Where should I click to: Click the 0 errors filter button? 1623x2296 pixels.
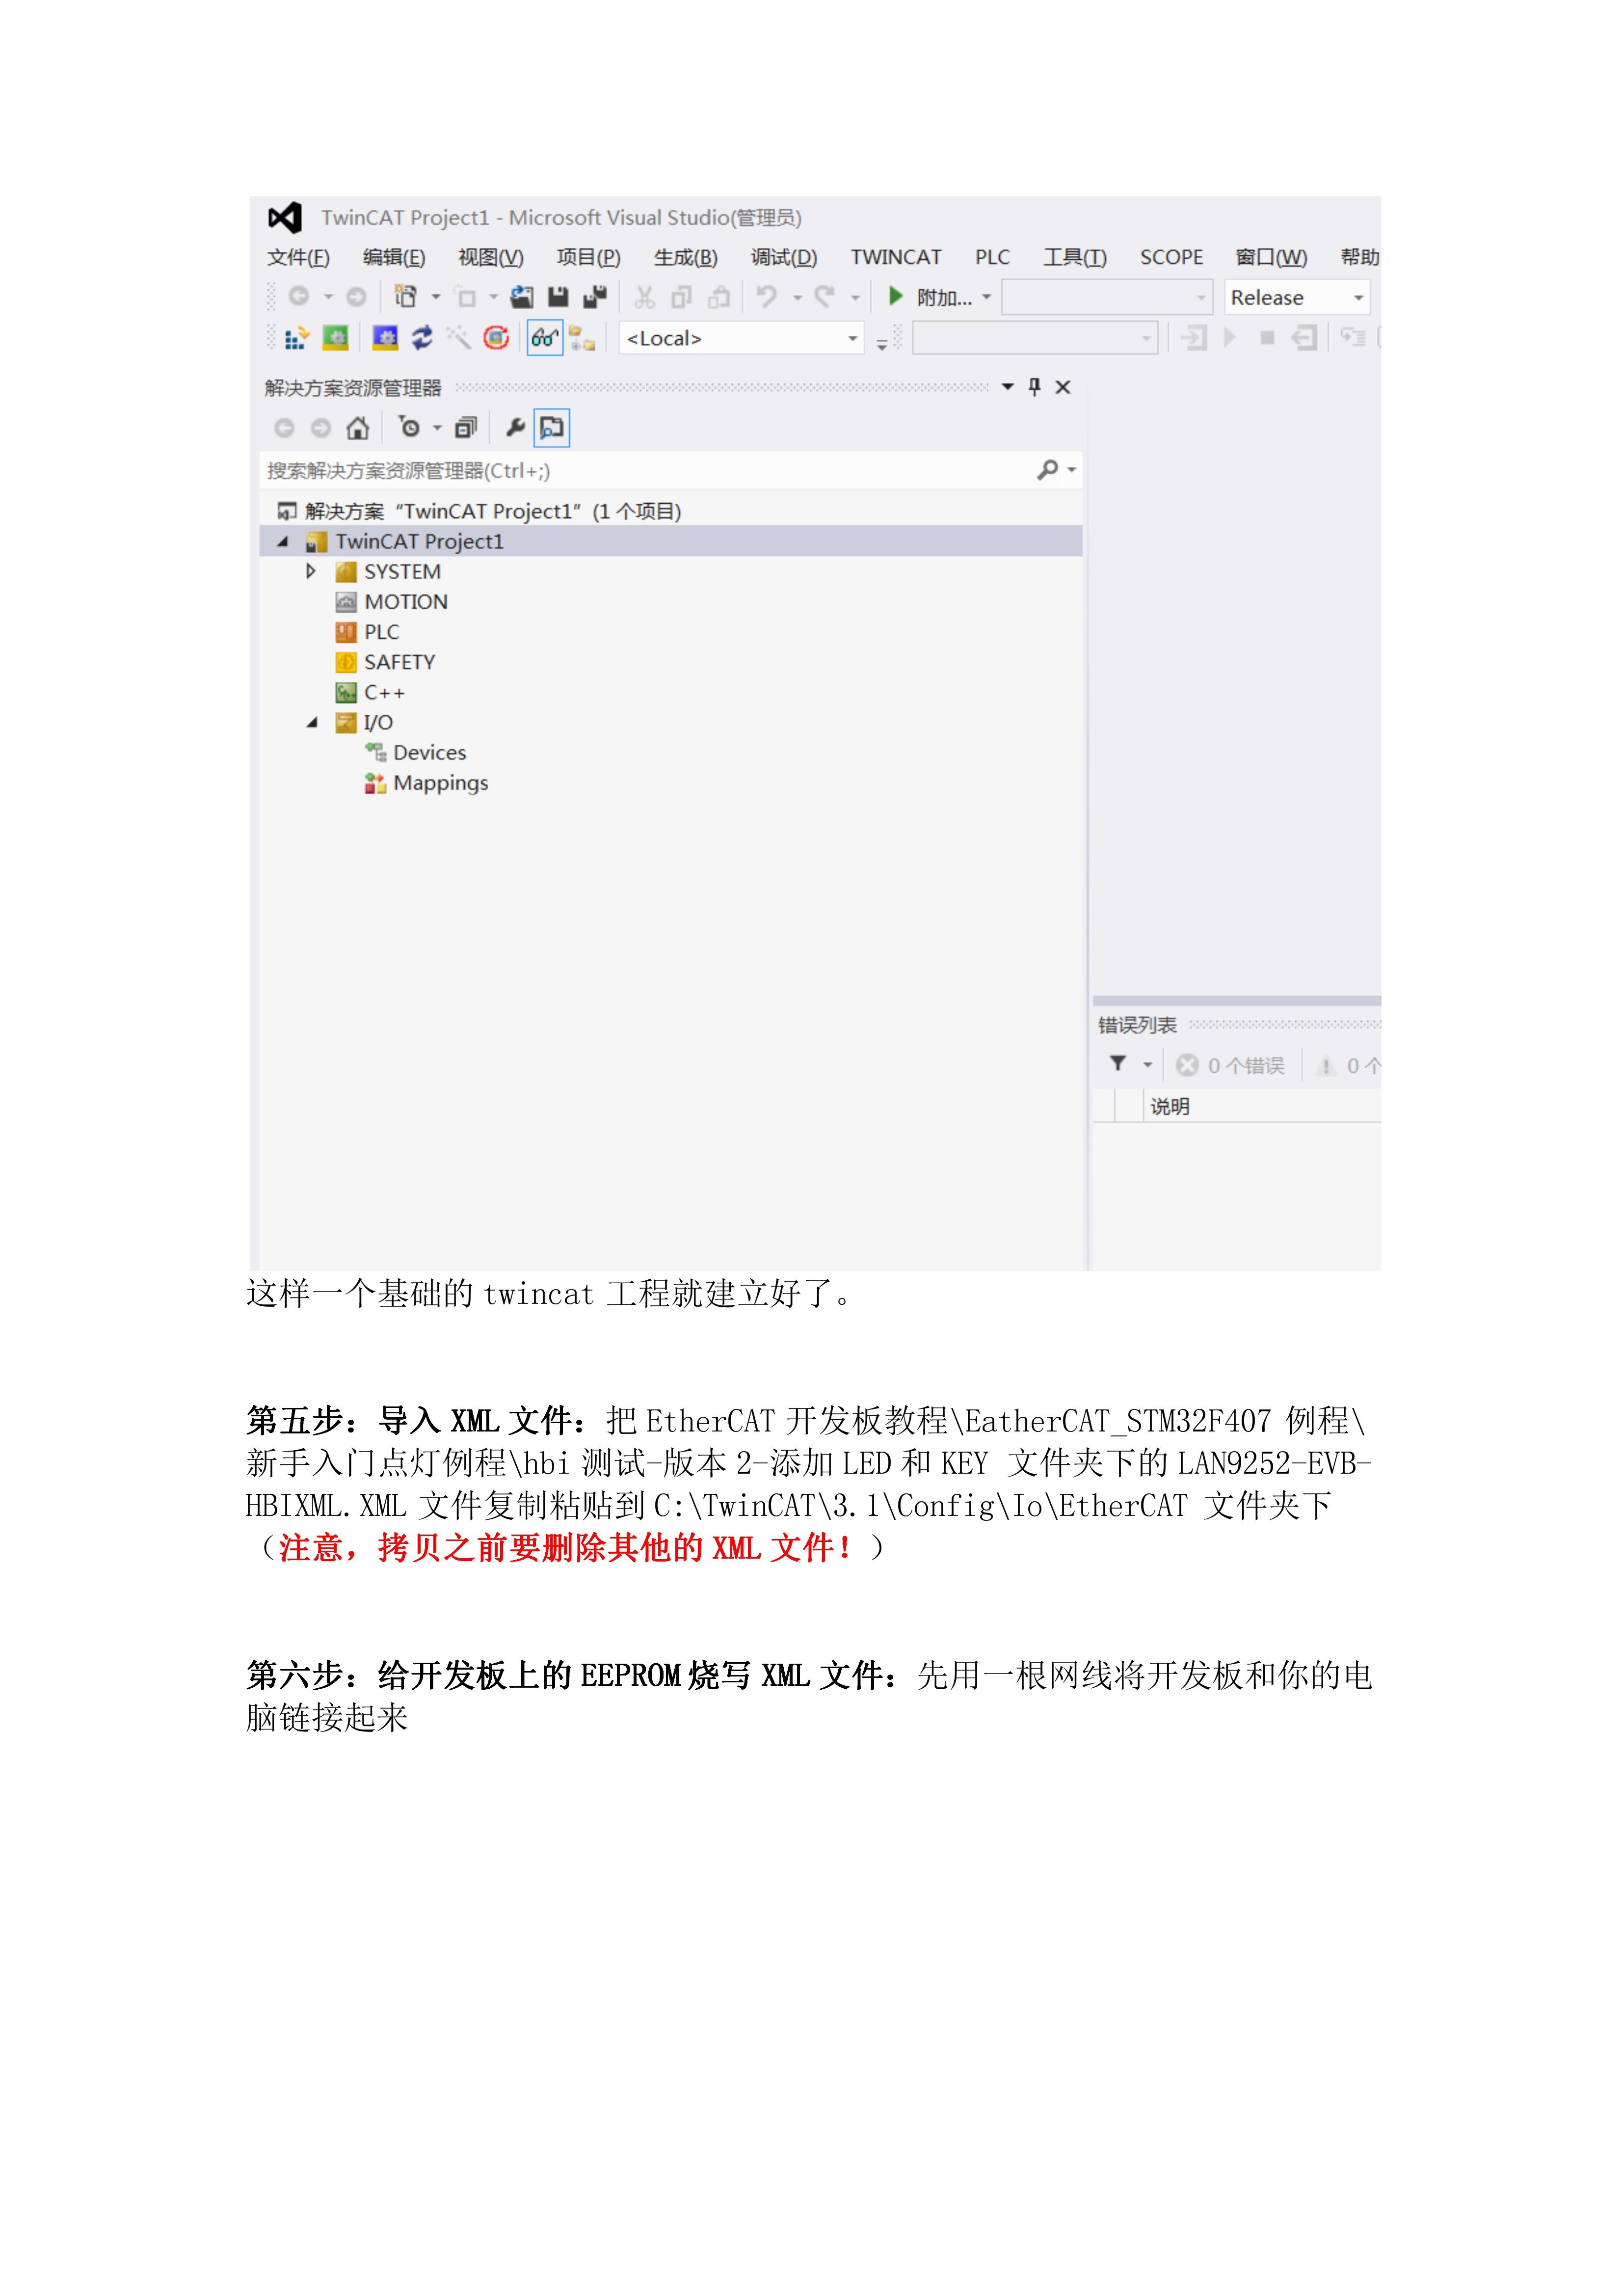pyautogui.click(x=1231, y=1066)
